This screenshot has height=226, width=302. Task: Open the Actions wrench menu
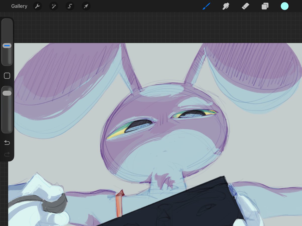[37, 6]
